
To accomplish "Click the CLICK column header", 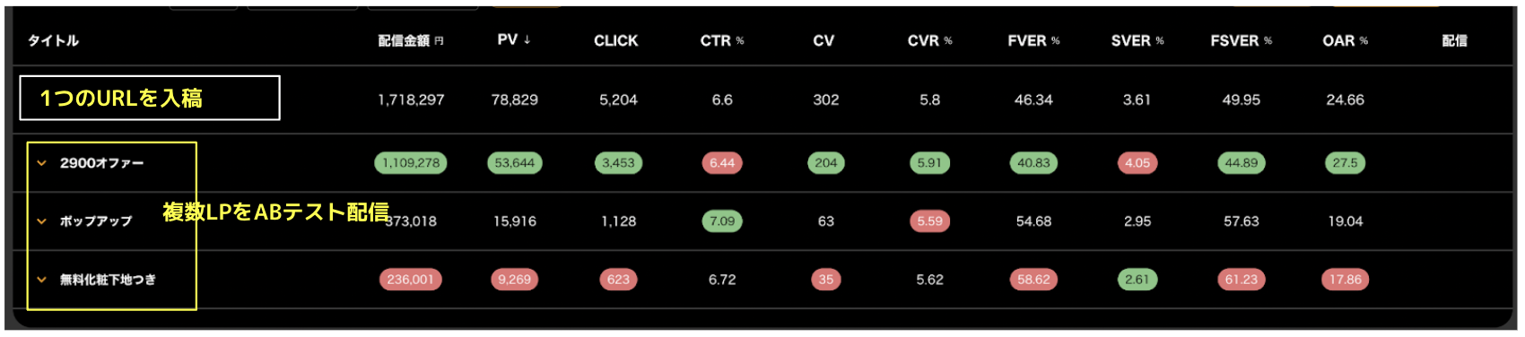I will (x=616, y=40).
